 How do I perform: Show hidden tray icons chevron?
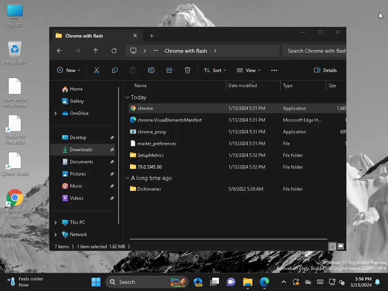point(284,282)
